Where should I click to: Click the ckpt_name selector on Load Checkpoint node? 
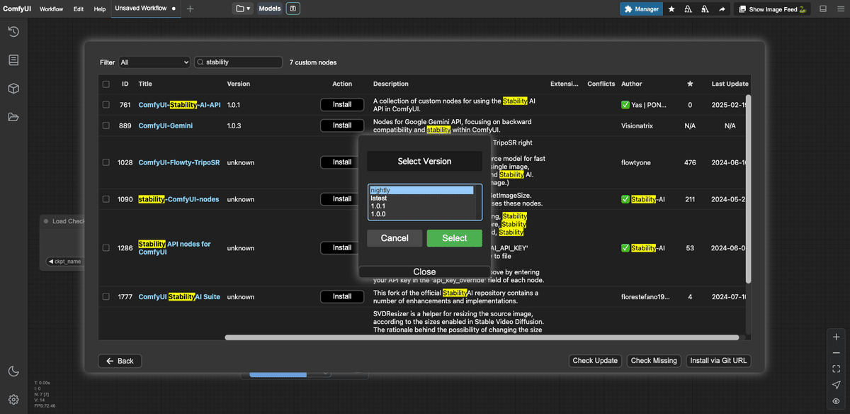pyautogui.click(x=65, y=262)
